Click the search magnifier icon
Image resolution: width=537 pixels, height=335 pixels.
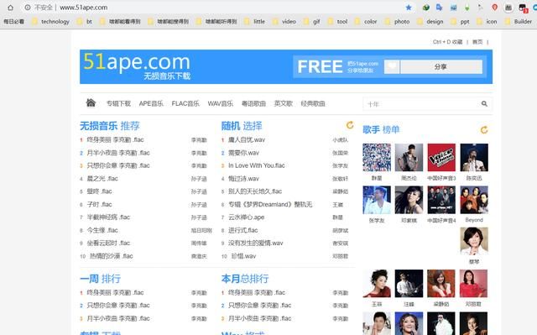484,103
